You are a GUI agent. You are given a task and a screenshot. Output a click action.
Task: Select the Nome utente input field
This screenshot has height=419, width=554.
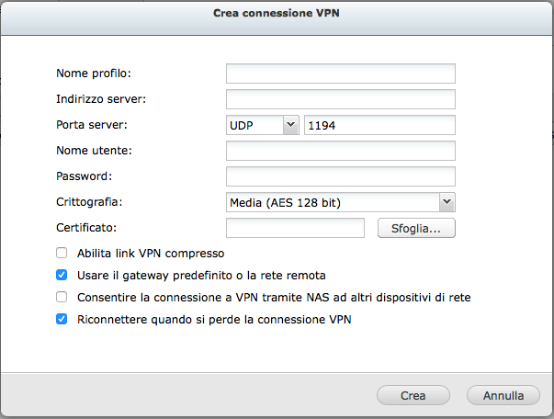click(x=341, y=151)
